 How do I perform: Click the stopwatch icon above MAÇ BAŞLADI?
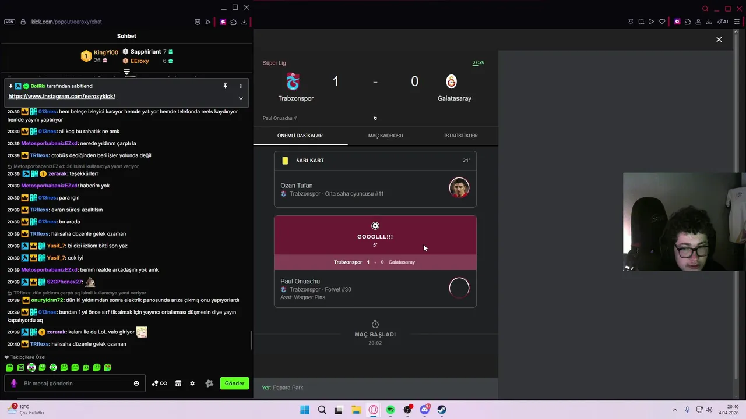point(375,324)
